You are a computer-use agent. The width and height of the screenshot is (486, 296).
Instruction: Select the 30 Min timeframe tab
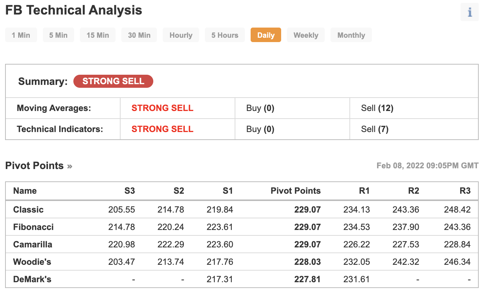139,35
